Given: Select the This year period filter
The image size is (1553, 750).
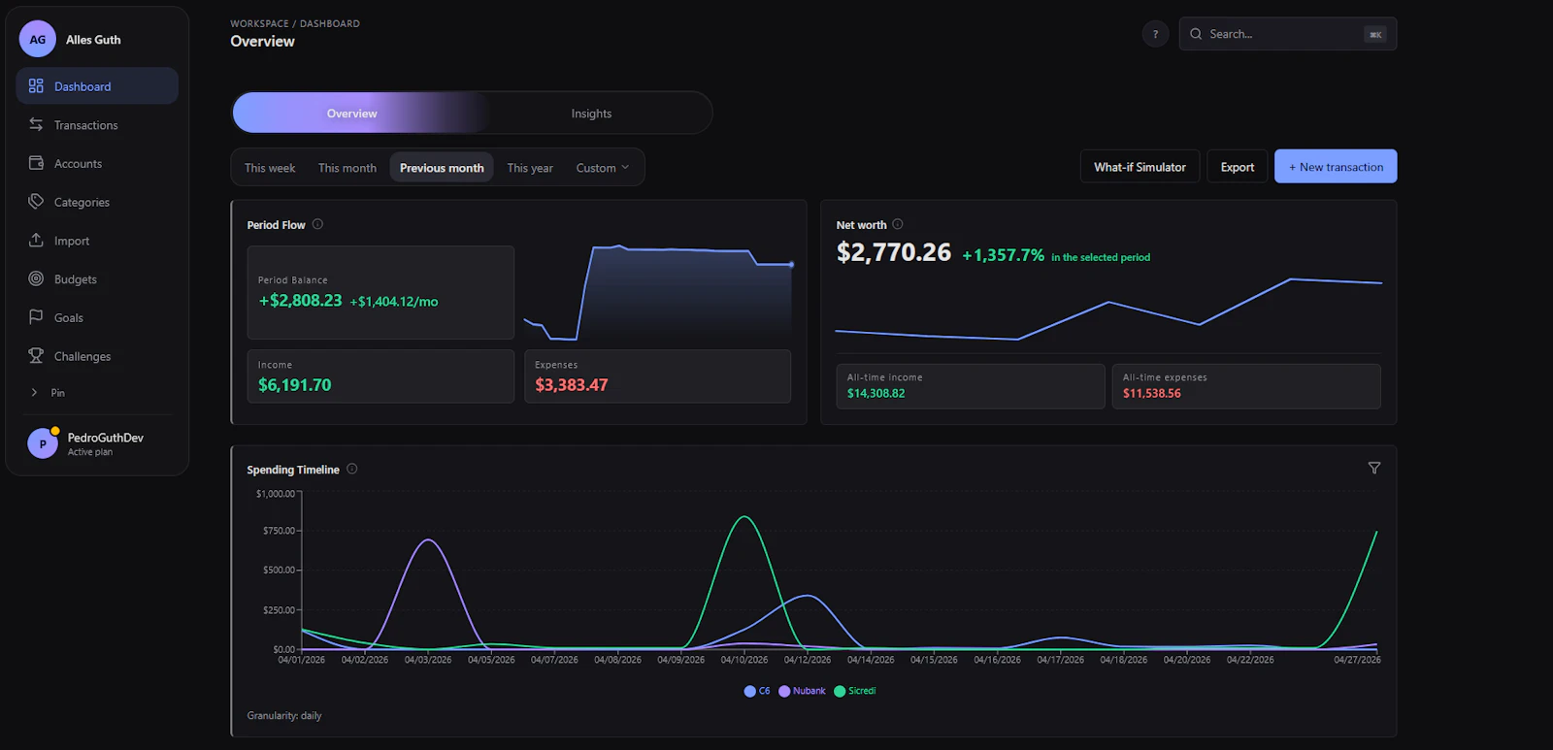Looking at the screenshot, I should 530,168.
